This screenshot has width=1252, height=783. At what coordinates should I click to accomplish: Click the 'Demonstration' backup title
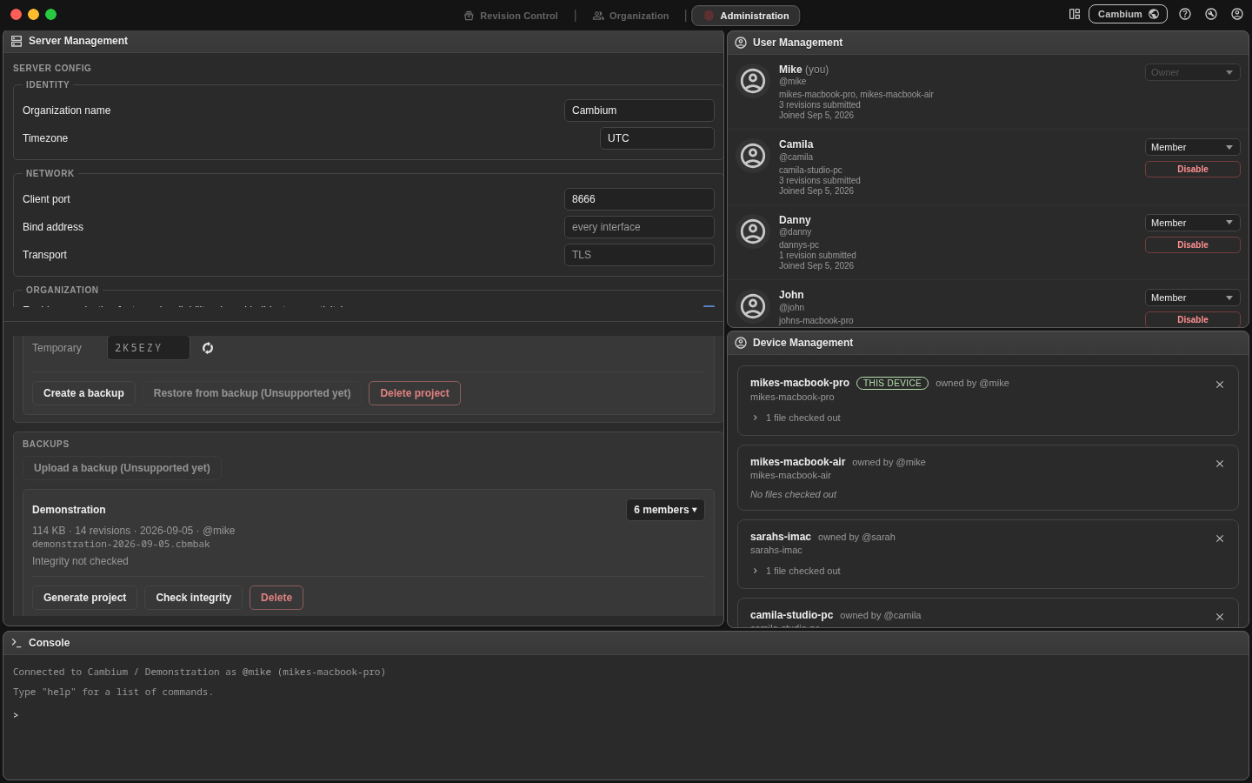(69, 510)
